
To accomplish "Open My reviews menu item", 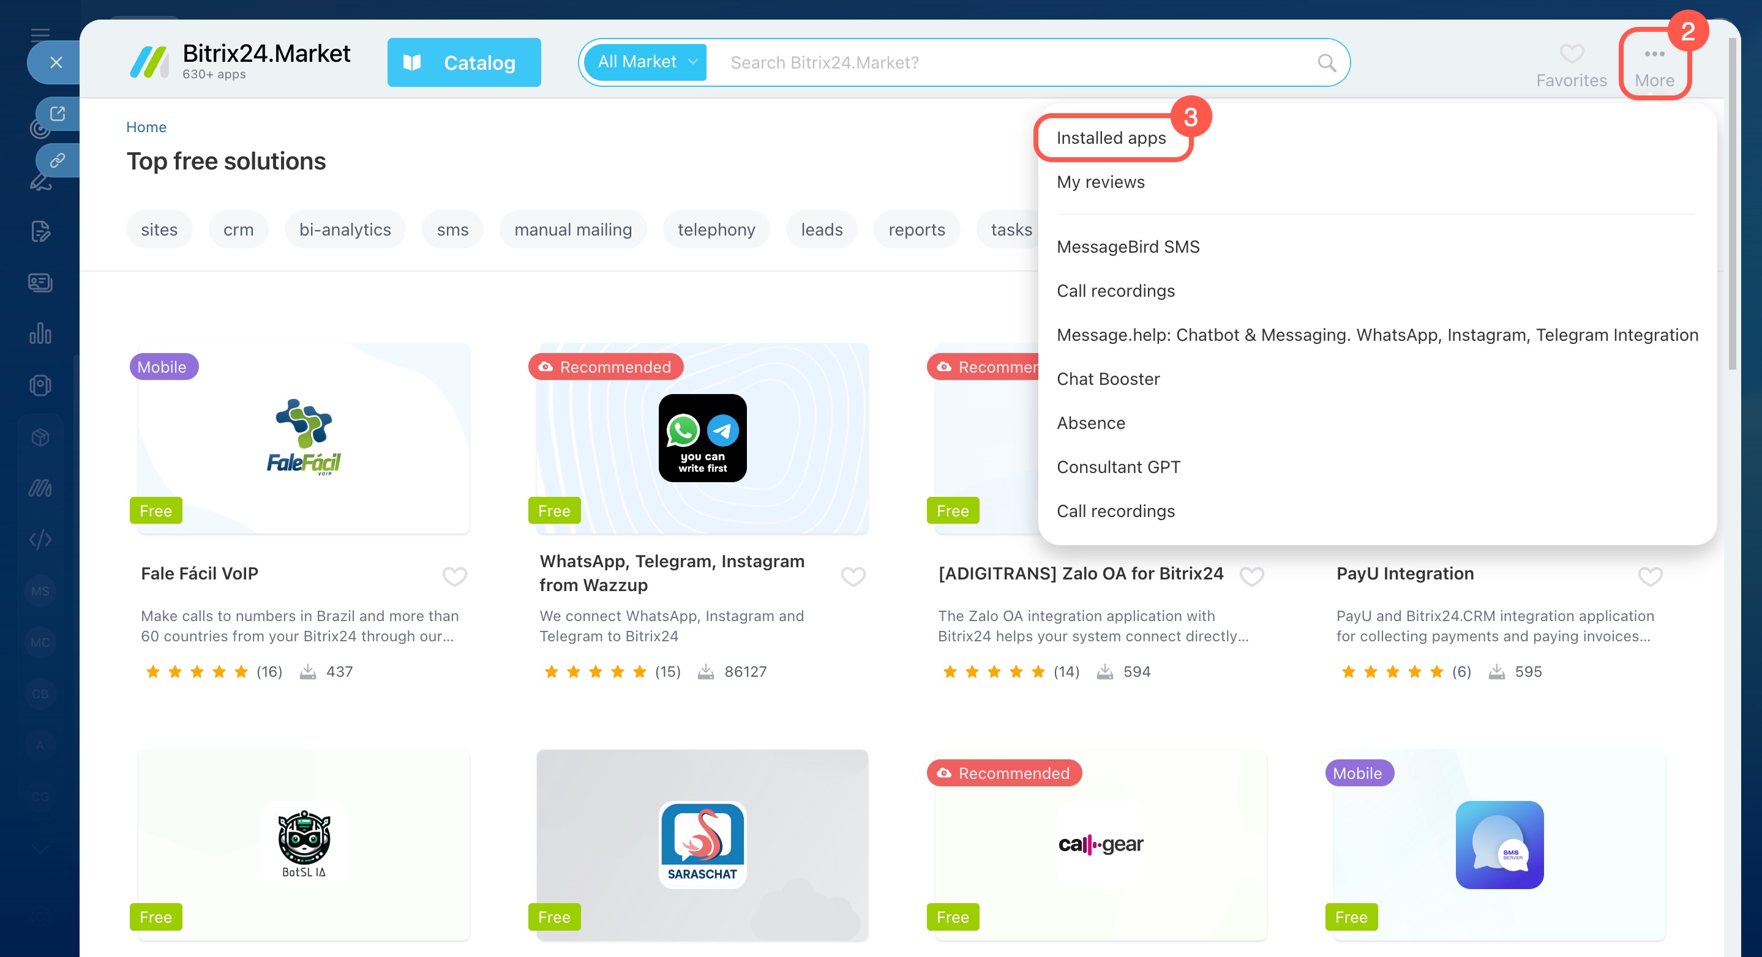I will pyautogui.click(x=1100, y=182).
